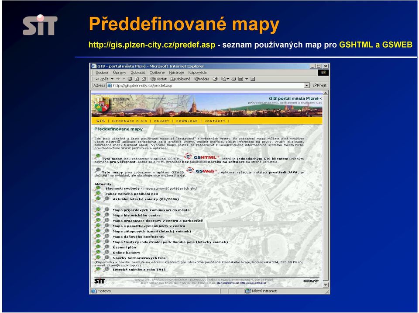This screenshot has height=313, width=419.
Task: Click the Print toolbar icon
Action: (234, 79)
